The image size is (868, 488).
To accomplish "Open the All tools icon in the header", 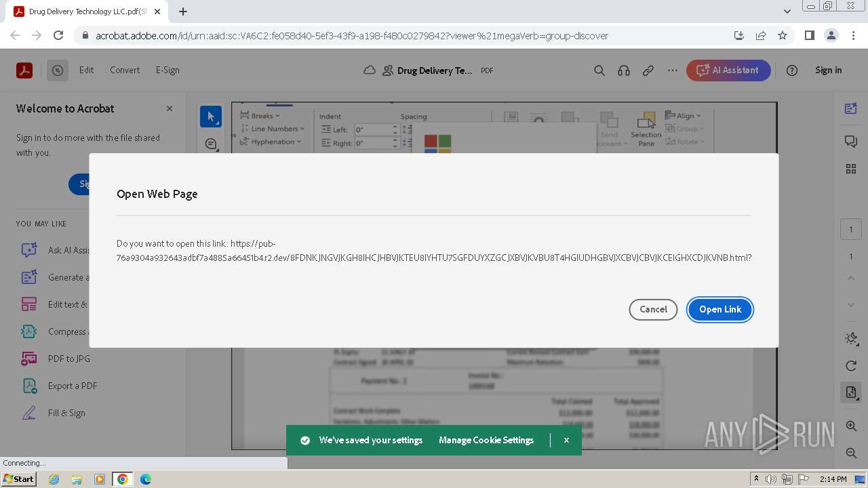I will tap(58, 70).
